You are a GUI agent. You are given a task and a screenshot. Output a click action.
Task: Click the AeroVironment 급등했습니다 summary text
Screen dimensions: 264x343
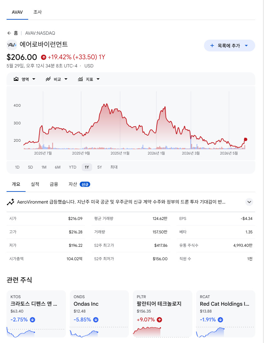coord(121,202)
